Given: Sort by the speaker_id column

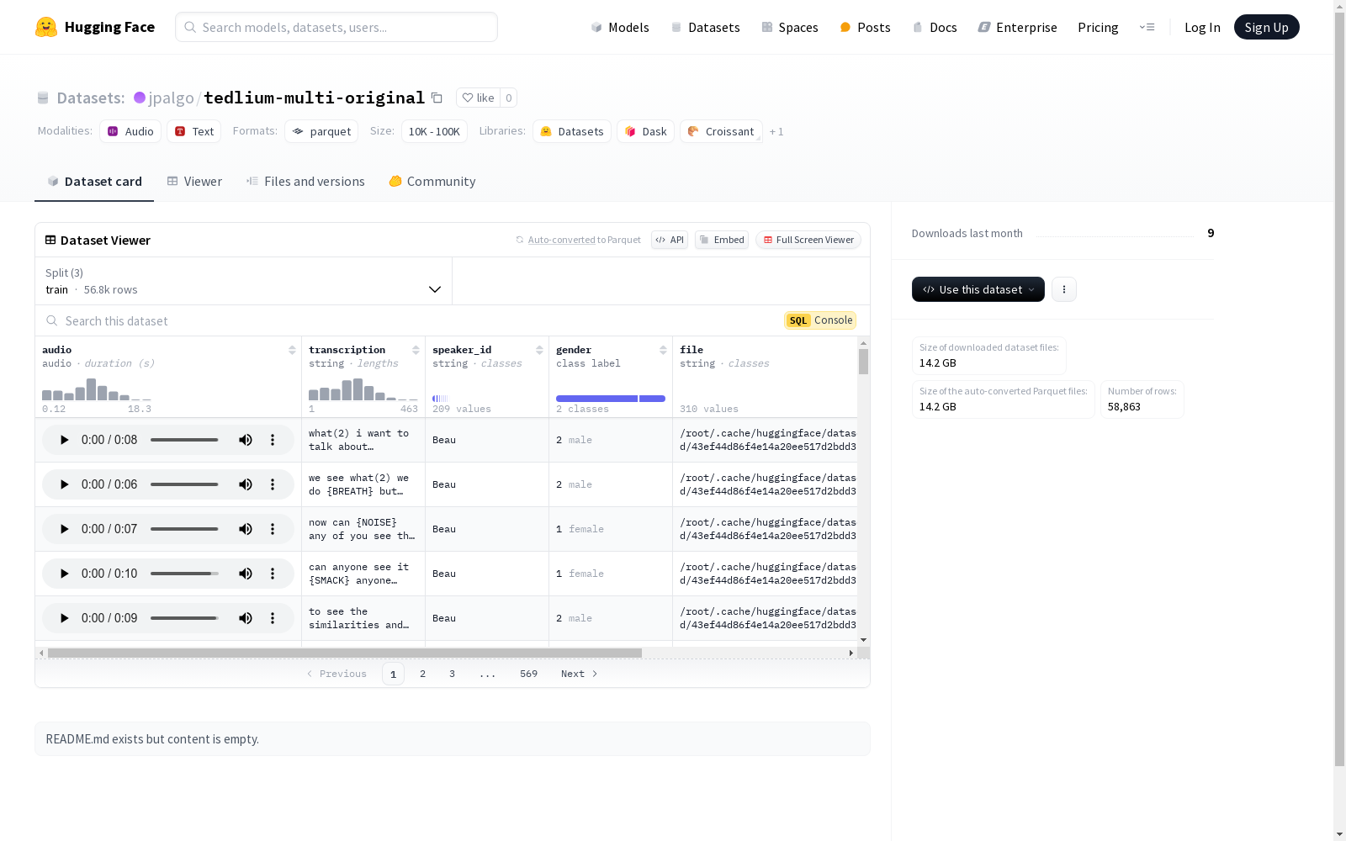Looking at the screenshot, I should (x=539, y=350).
